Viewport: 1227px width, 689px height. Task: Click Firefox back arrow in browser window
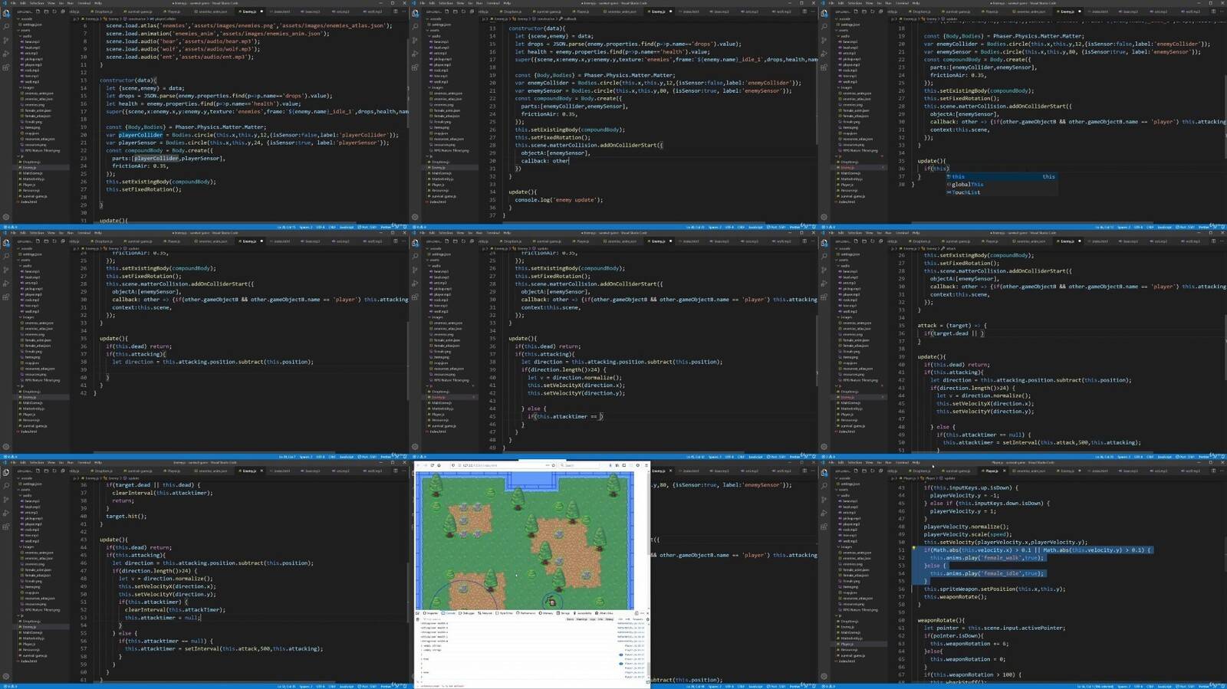click(x=418, y=465)
